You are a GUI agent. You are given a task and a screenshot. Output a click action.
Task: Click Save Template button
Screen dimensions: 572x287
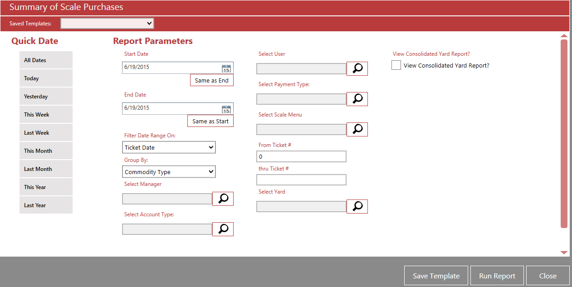tap(436, 276)
